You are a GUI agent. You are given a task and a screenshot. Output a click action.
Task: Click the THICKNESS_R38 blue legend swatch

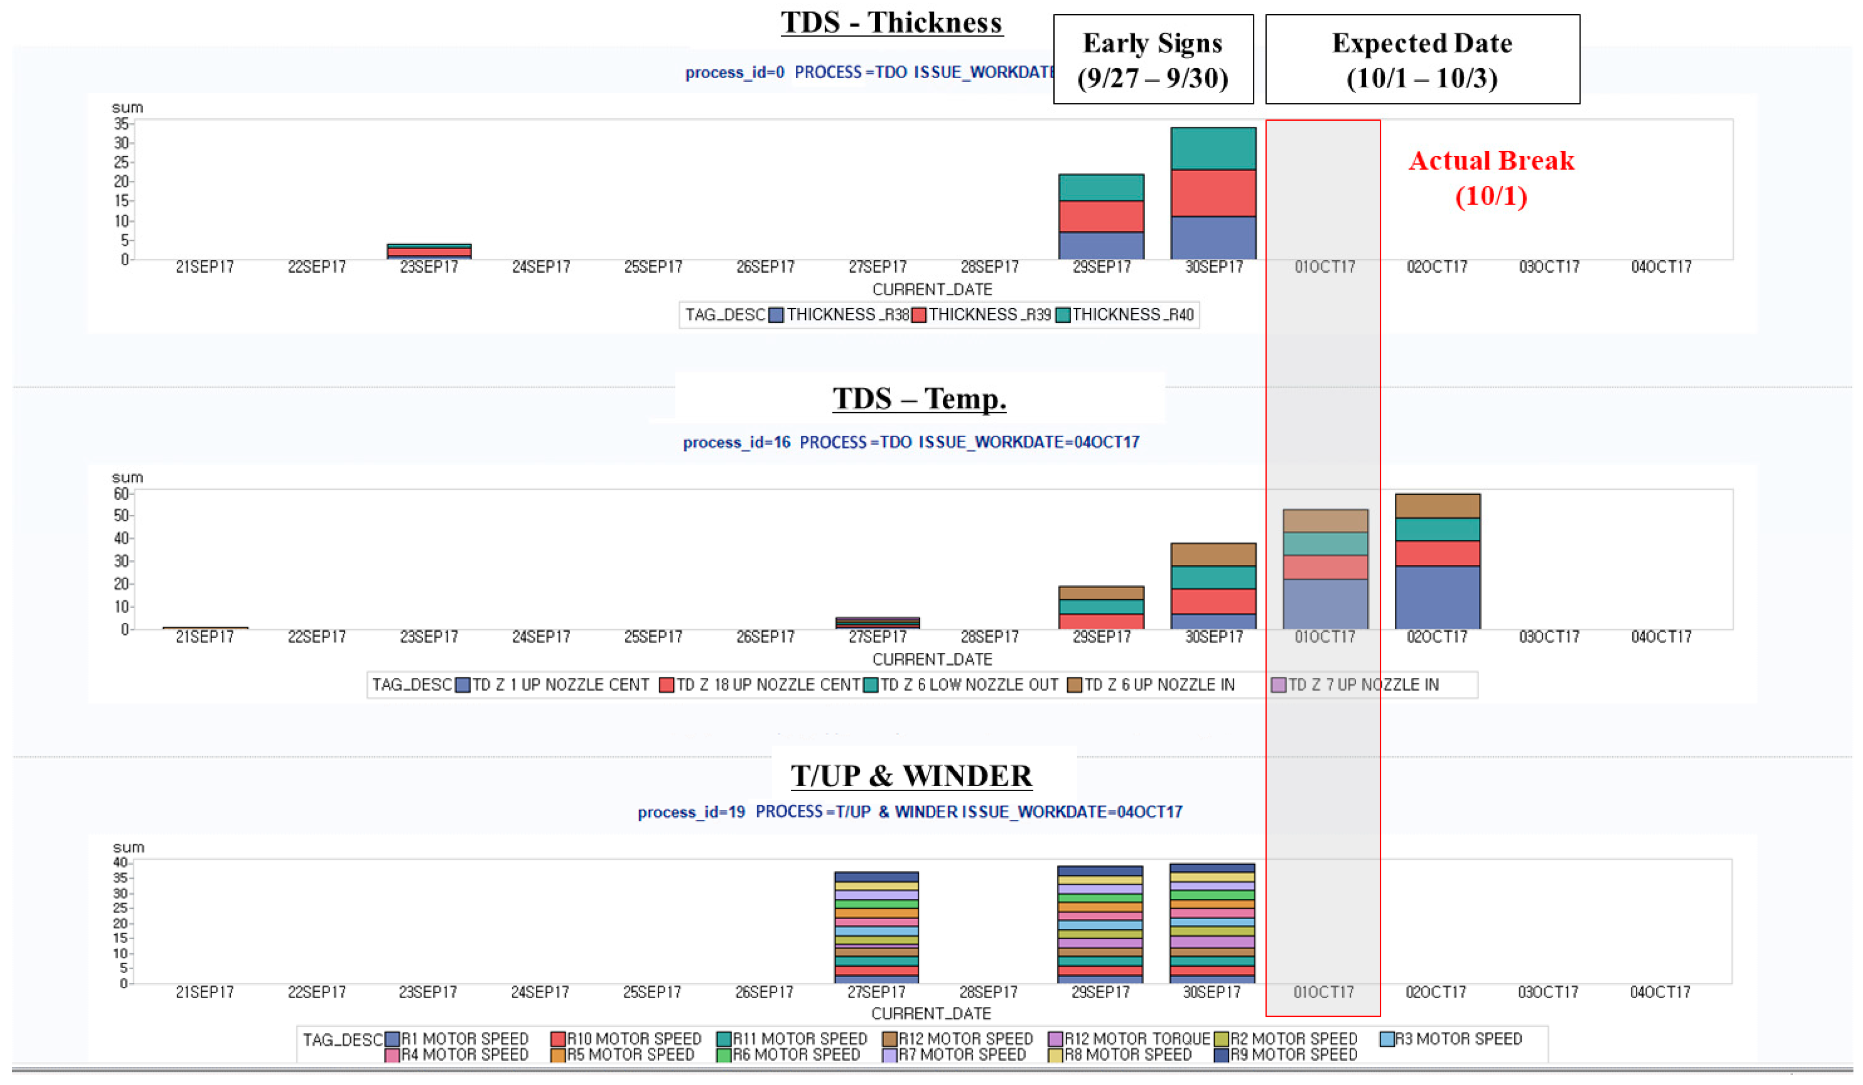776,315
